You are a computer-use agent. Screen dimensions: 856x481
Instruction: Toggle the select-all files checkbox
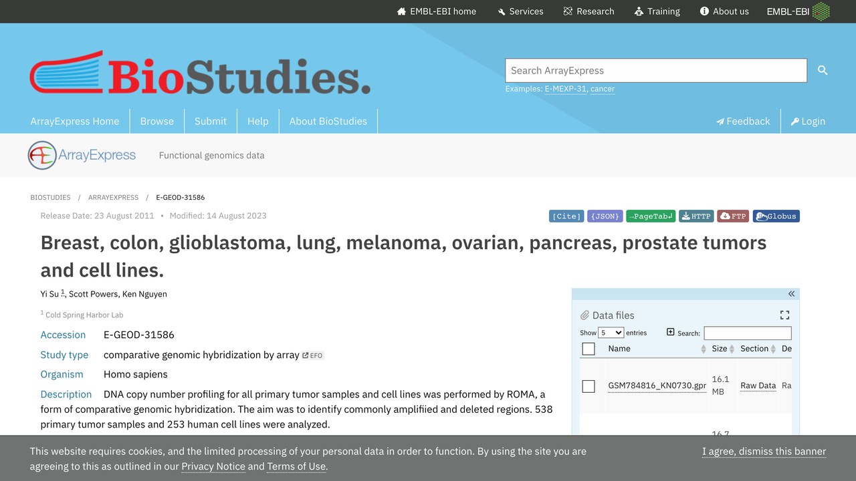588,349
